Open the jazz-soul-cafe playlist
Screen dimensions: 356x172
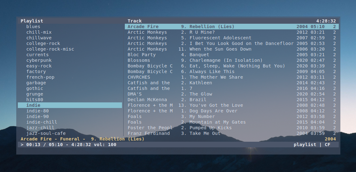pyautogui.click(x=46, y=133)
